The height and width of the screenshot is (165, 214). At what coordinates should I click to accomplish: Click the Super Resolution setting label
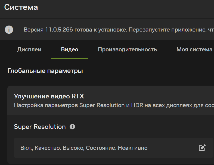[x=40, y=127]
